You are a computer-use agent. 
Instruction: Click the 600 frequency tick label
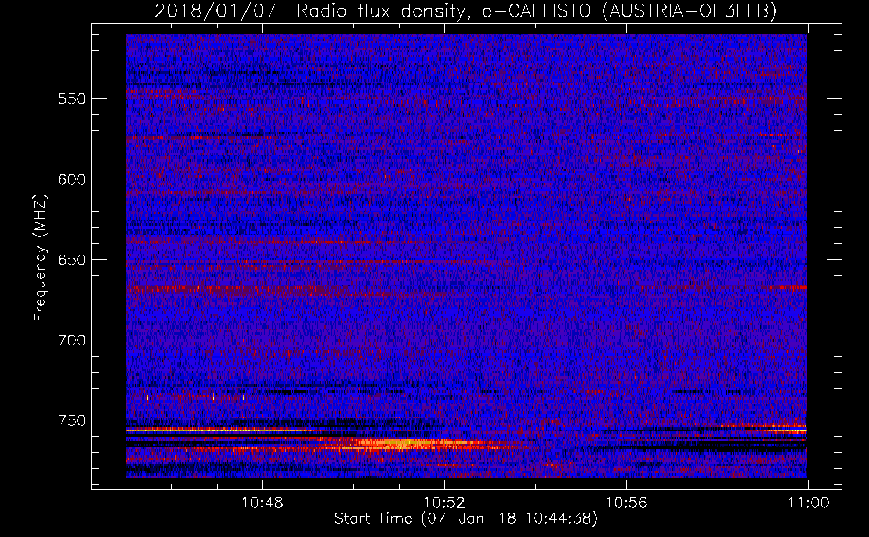pos(72,179)
